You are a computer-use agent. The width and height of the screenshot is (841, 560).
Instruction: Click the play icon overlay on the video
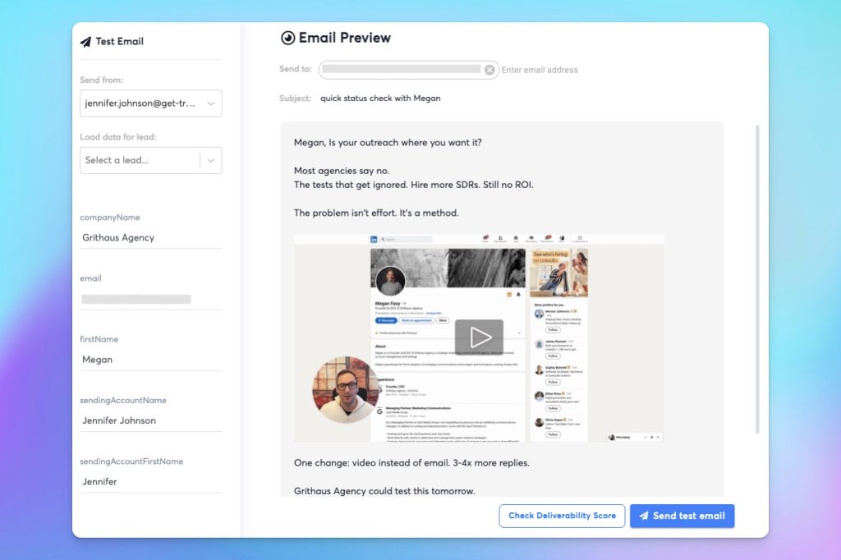[x=480, y=337]
